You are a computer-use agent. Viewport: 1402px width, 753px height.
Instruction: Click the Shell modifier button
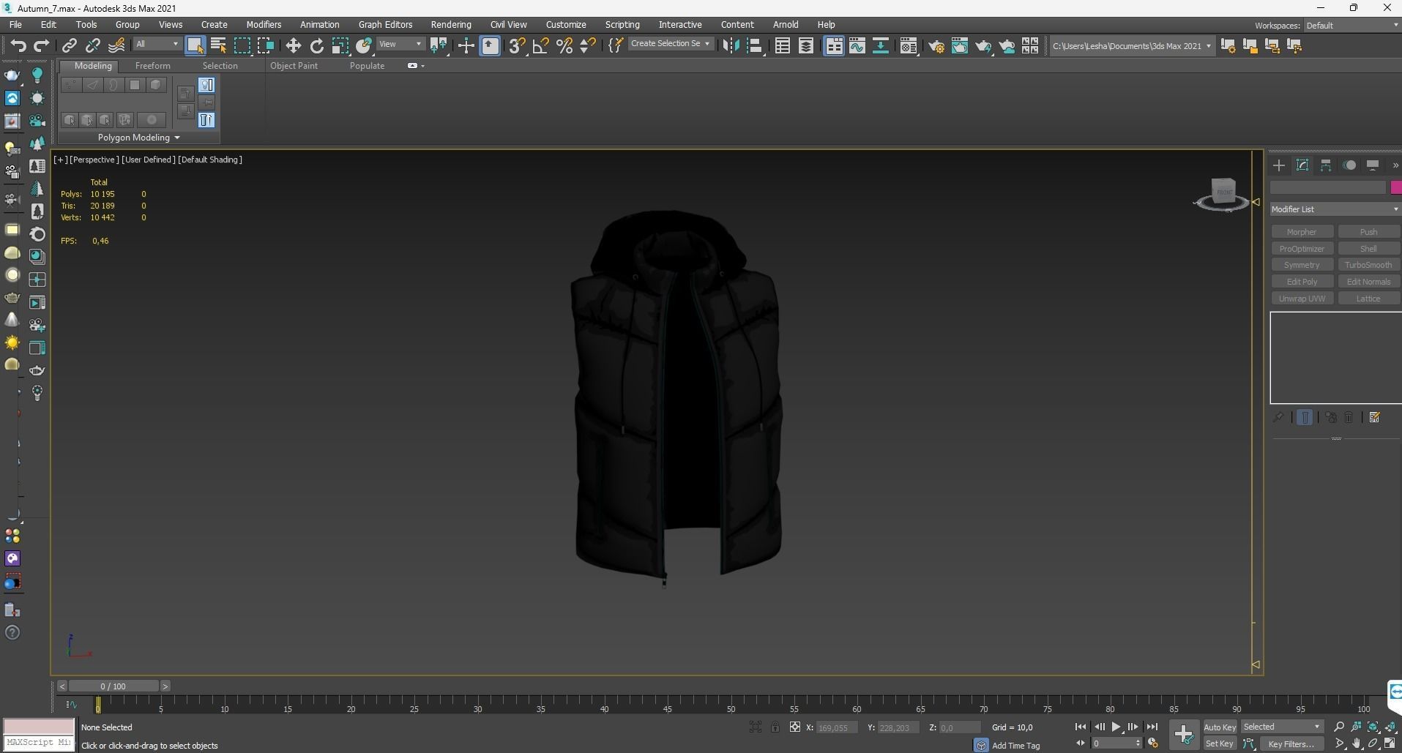tap(1368, 249)
